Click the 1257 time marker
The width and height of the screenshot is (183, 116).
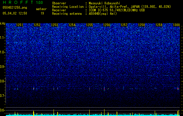click(124, 25)
